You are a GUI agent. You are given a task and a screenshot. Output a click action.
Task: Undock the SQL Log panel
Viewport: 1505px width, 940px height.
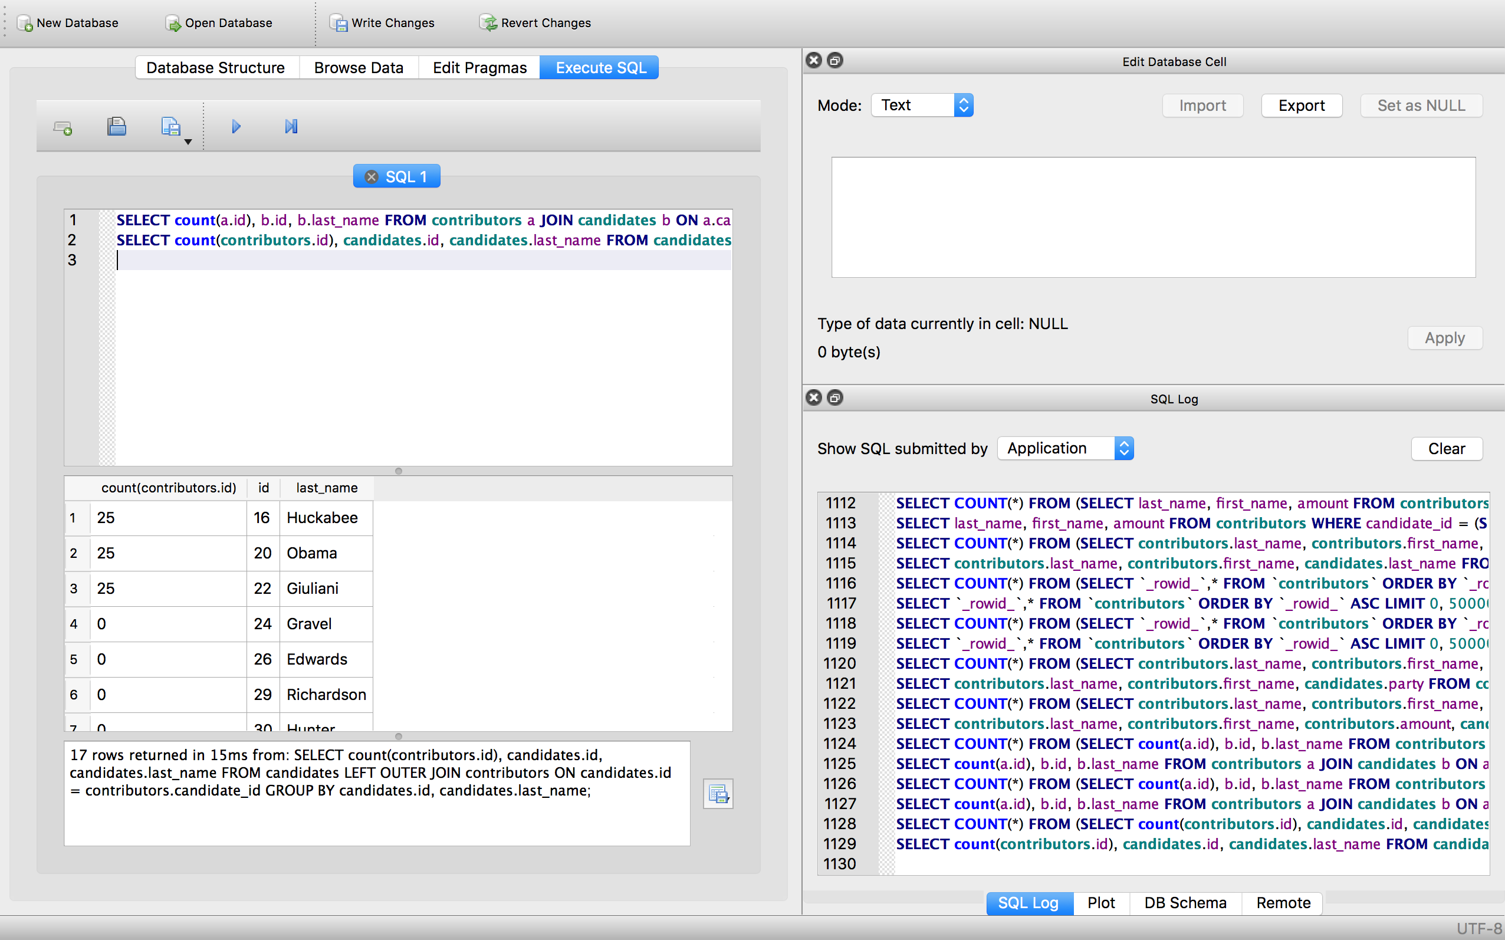coord(835,398)
